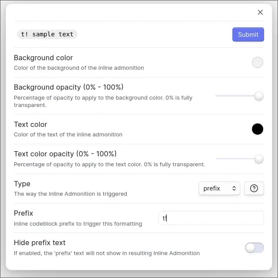Image resolution: width=278 pixels, height=278 pixels.
Task: Open the Type dropdown set to prefix
Action: tap(219, 188)
